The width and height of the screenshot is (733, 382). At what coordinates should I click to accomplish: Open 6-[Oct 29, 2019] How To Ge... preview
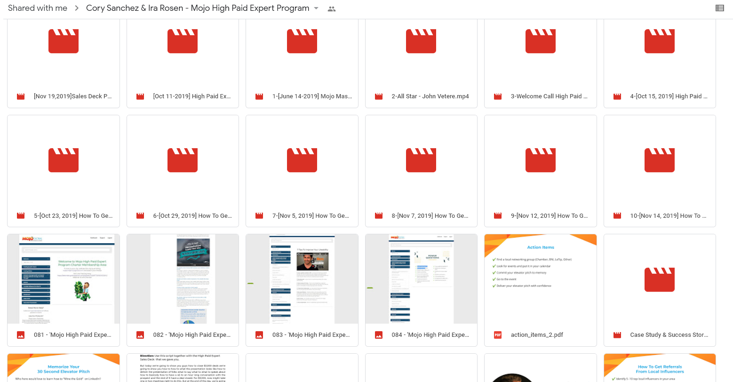[x=183, y=160]
